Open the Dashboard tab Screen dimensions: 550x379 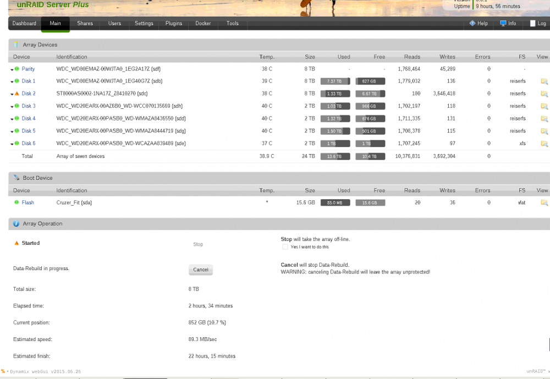pos(24,24)
